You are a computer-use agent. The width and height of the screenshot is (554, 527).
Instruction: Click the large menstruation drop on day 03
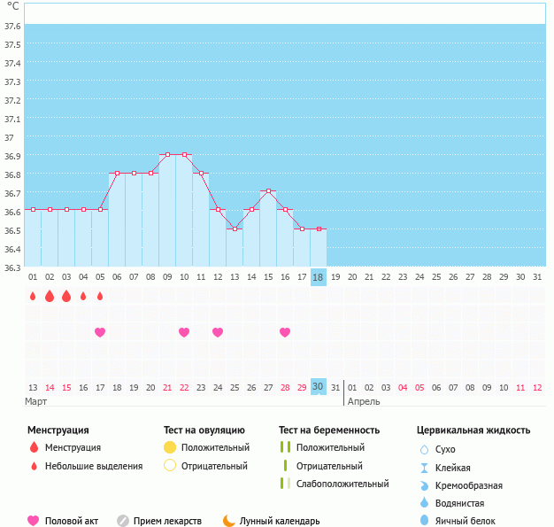point(66,296)
